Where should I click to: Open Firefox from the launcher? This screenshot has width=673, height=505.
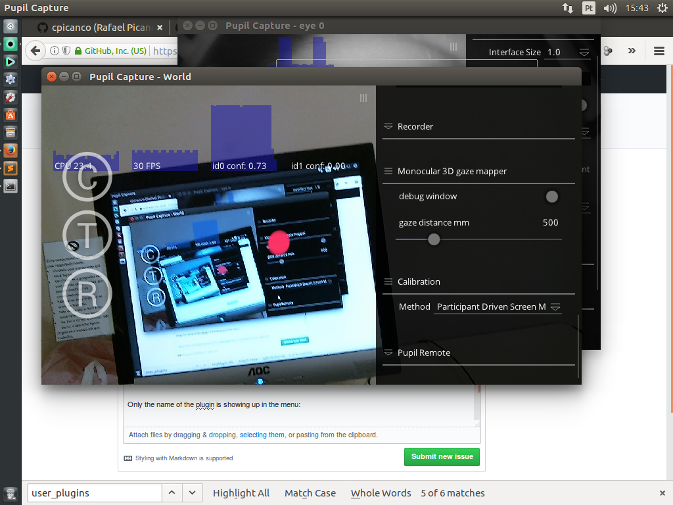[11, 151]
